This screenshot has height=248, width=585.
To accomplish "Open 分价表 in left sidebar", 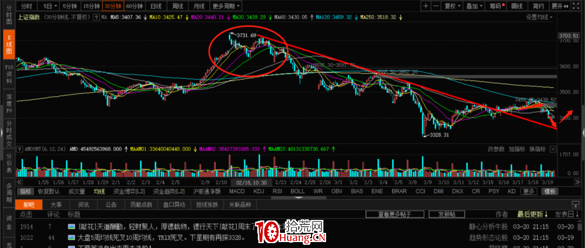I will 9,164.
